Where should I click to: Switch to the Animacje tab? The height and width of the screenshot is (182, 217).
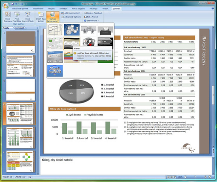(x=63, y=9)
